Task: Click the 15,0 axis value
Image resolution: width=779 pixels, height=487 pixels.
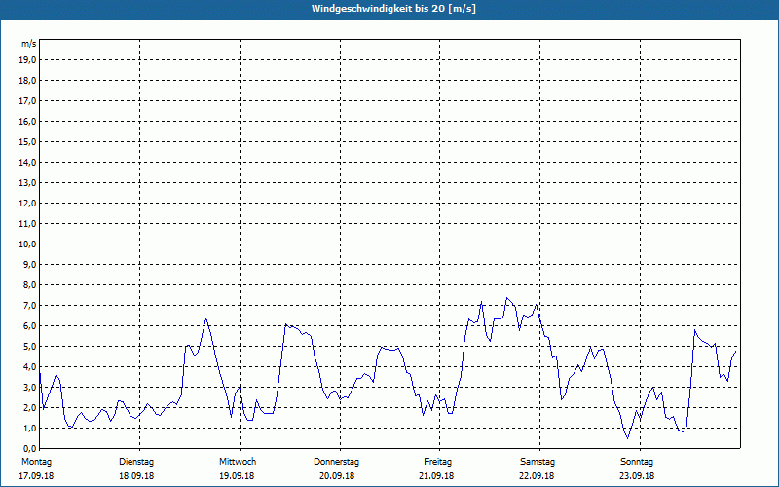Action: tap(27, 141)
